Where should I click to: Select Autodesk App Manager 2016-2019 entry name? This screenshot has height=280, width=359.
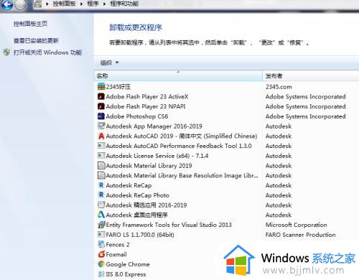click(154, 126)
